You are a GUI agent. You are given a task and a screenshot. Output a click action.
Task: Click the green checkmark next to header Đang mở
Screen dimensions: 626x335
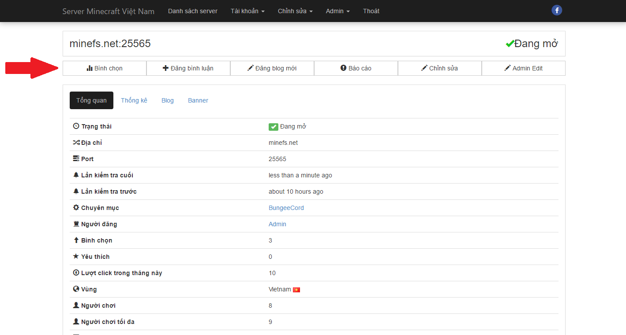[510, 44]
